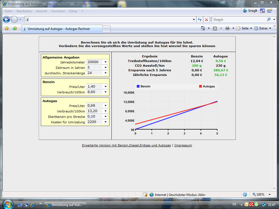Open the Favoriten menu
The width and height of the screenshot is (279, 209).
tap(58, 11)
